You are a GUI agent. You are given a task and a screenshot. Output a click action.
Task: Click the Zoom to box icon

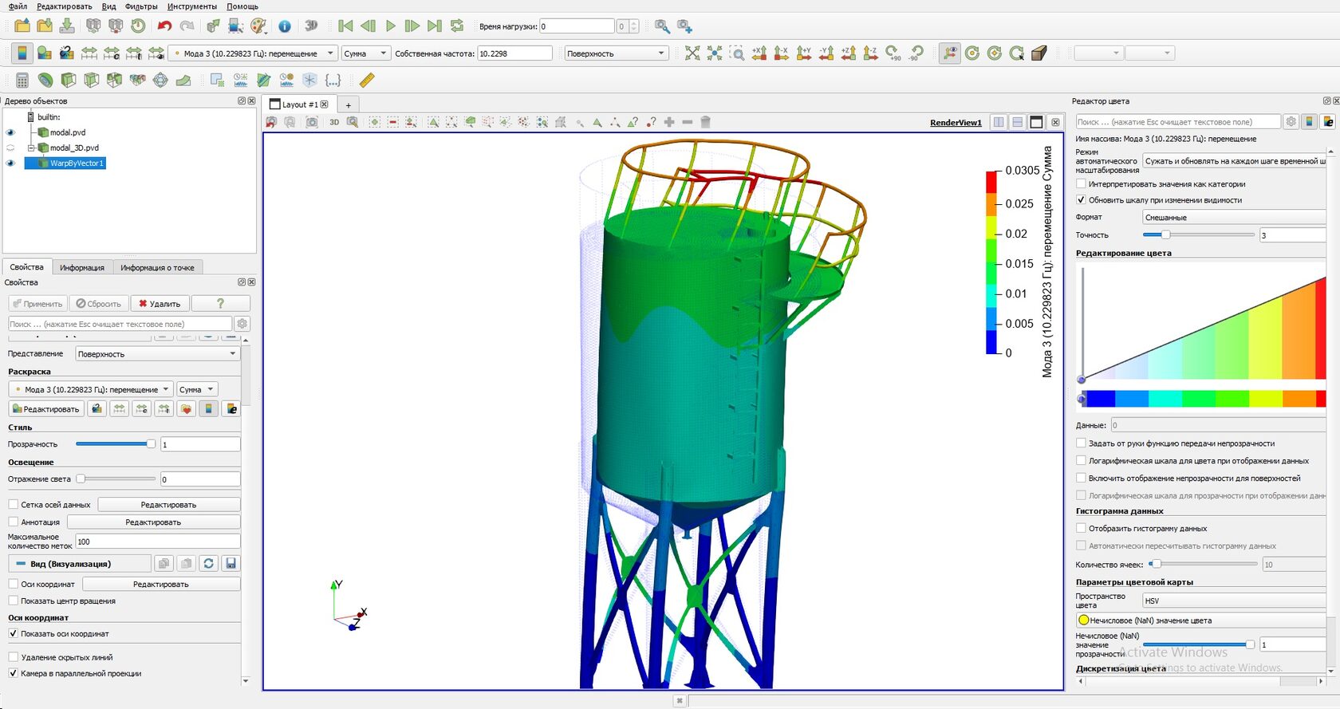coord(737,53)
